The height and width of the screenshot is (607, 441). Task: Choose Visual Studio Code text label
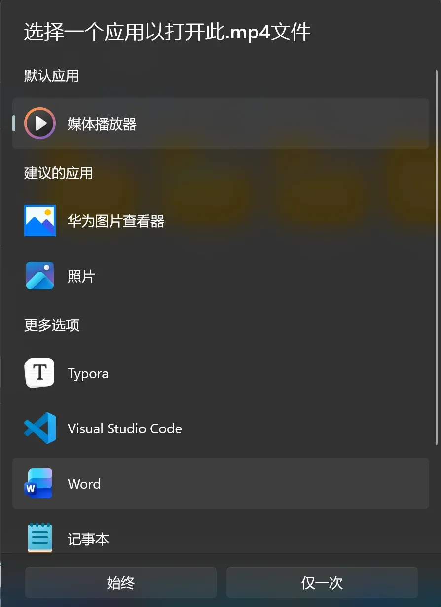[x=125, y=428]
